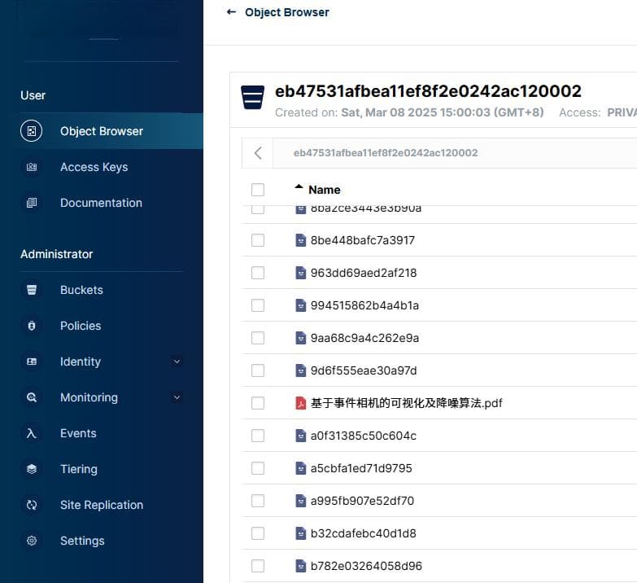
Task: Check the box for a0f31385c50c604c
Action: [258, 436]
